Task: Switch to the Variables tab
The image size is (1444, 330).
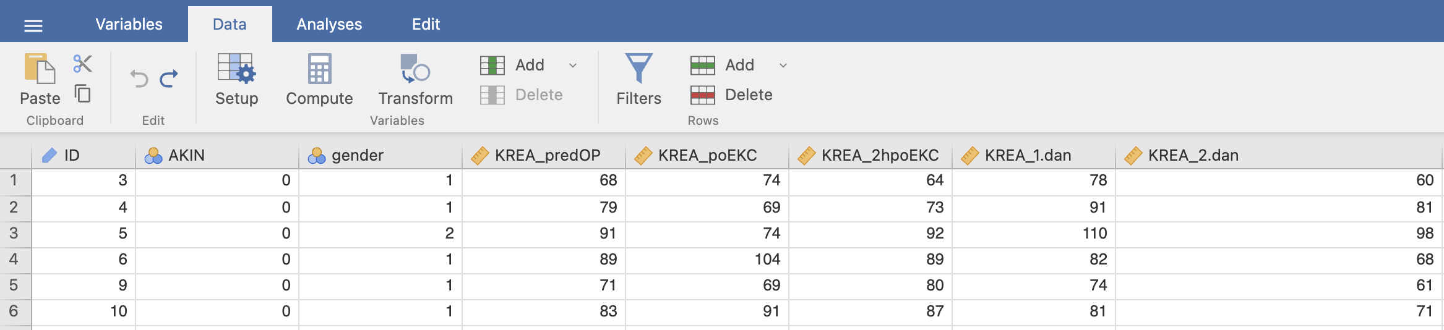Action: coord(129,24)
